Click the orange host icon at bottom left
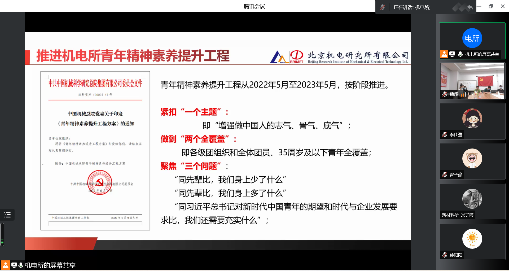 coord(5,265)
